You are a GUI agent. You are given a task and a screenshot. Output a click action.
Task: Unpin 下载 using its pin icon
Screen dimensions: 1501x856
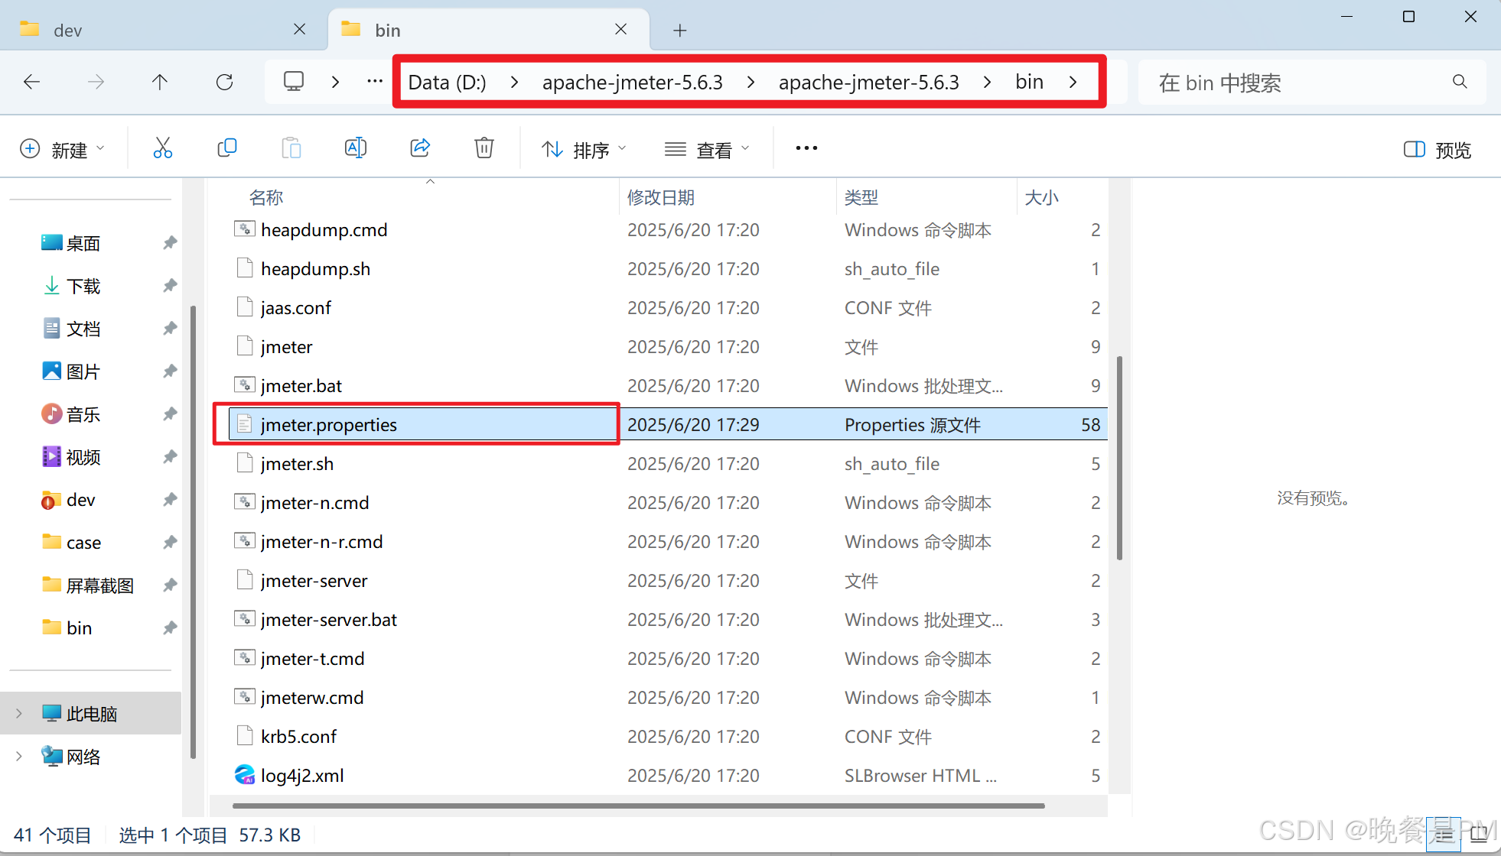pos(170,286)
